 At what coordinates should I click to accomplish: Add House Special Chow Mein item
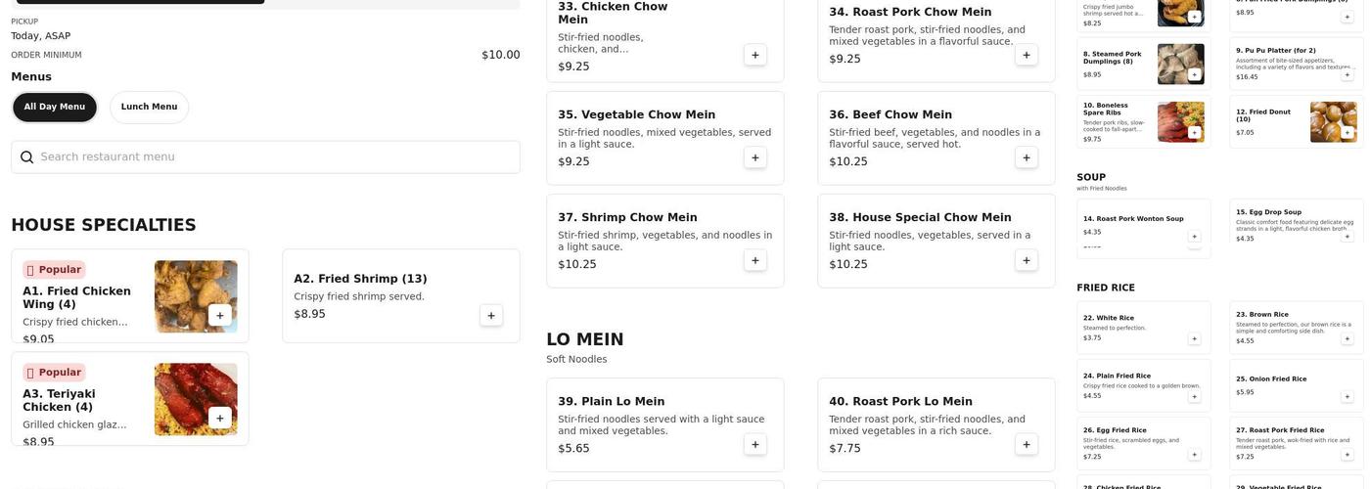point(1026,260)
